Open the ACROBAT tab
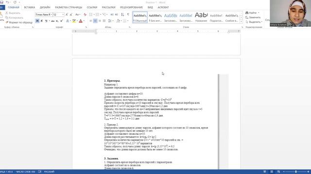311x174 pixels. pyautogui.click(x=163, y=8)
